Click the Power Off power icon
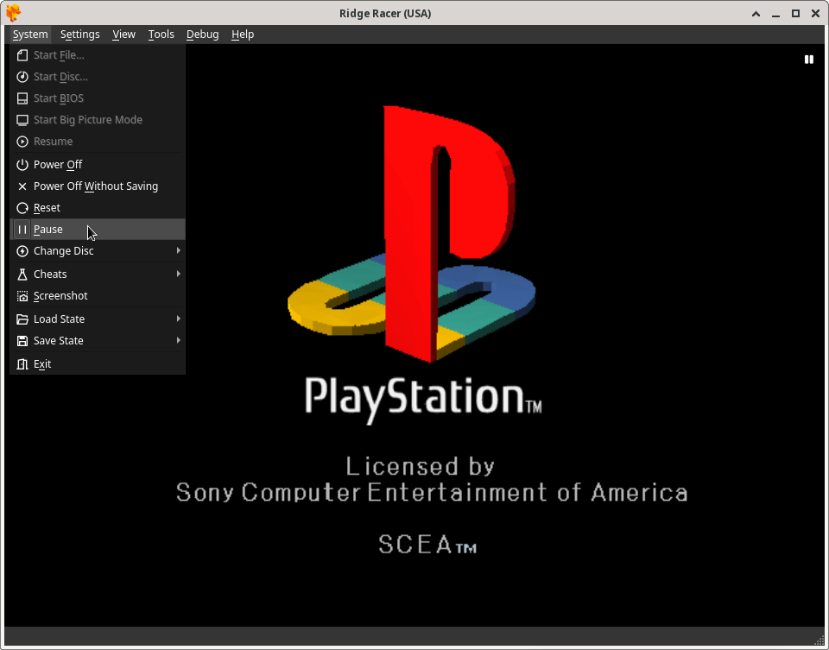 coord(22,165)
